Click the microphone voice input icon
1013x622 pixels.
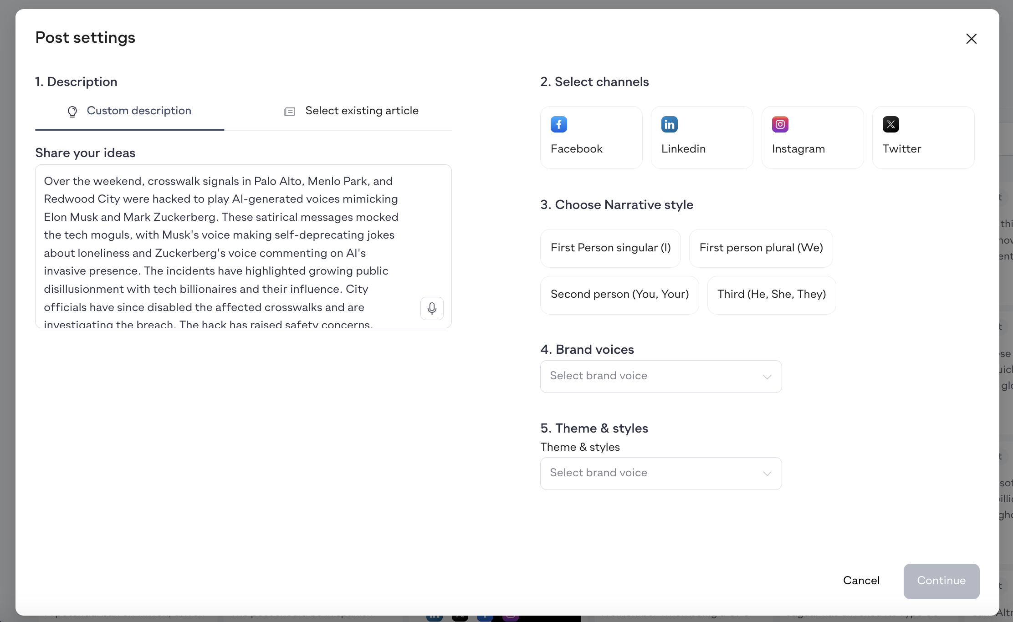pyautogui.click(x=432, y=308)
